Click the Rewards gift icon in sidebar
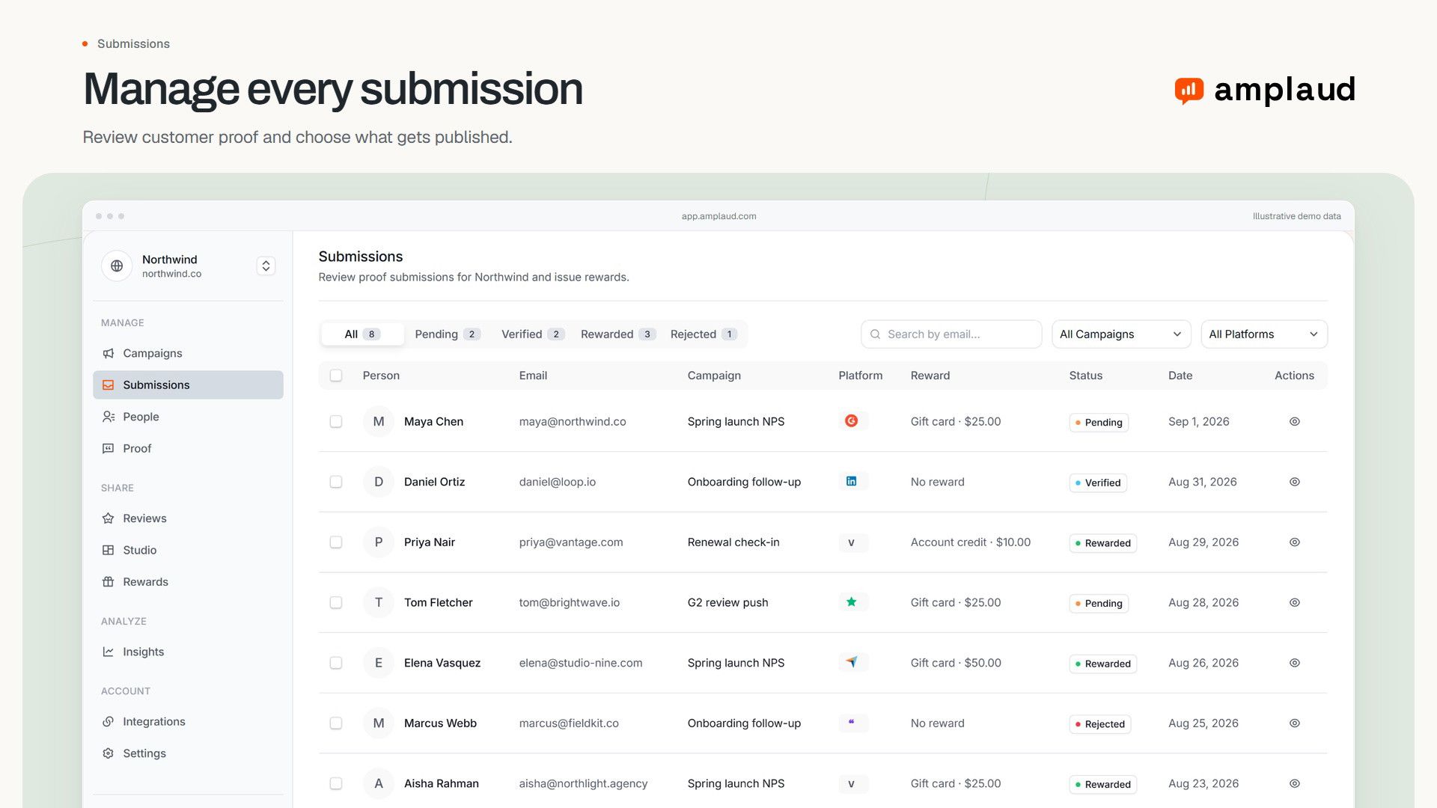 click(x=109, y=582)
